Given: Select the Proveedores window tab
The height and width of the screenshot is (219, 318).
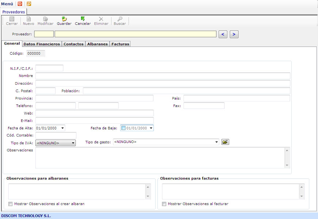Looking at the screenshot, I should (x=14, y=12).
